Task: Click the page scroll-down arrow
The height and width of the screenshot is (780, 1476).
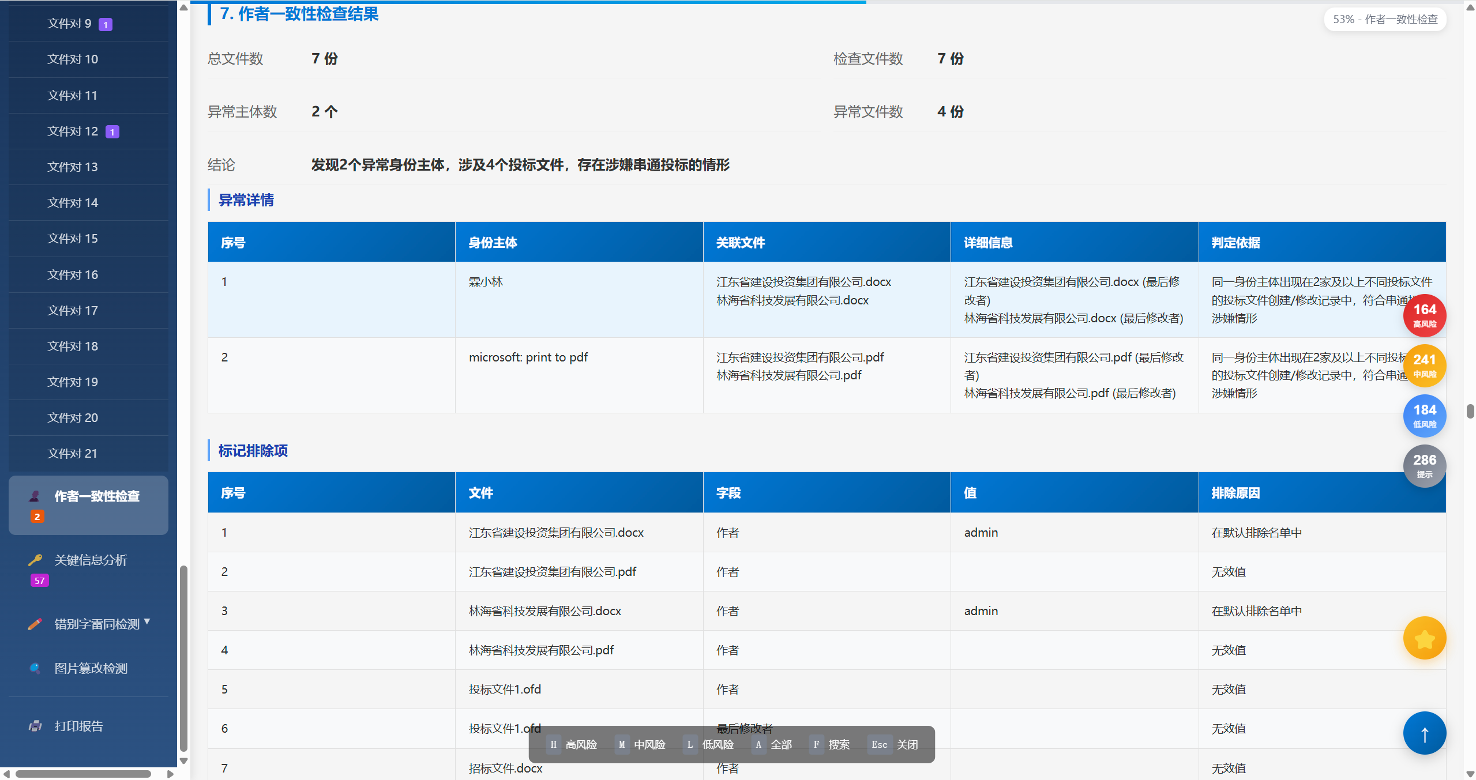Action: click(1470, 774)
